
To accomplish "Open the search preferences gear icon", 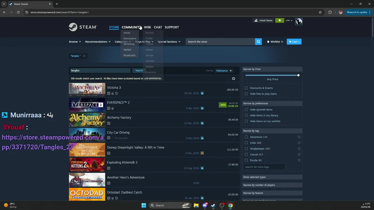I will click(x=233, y=78).
